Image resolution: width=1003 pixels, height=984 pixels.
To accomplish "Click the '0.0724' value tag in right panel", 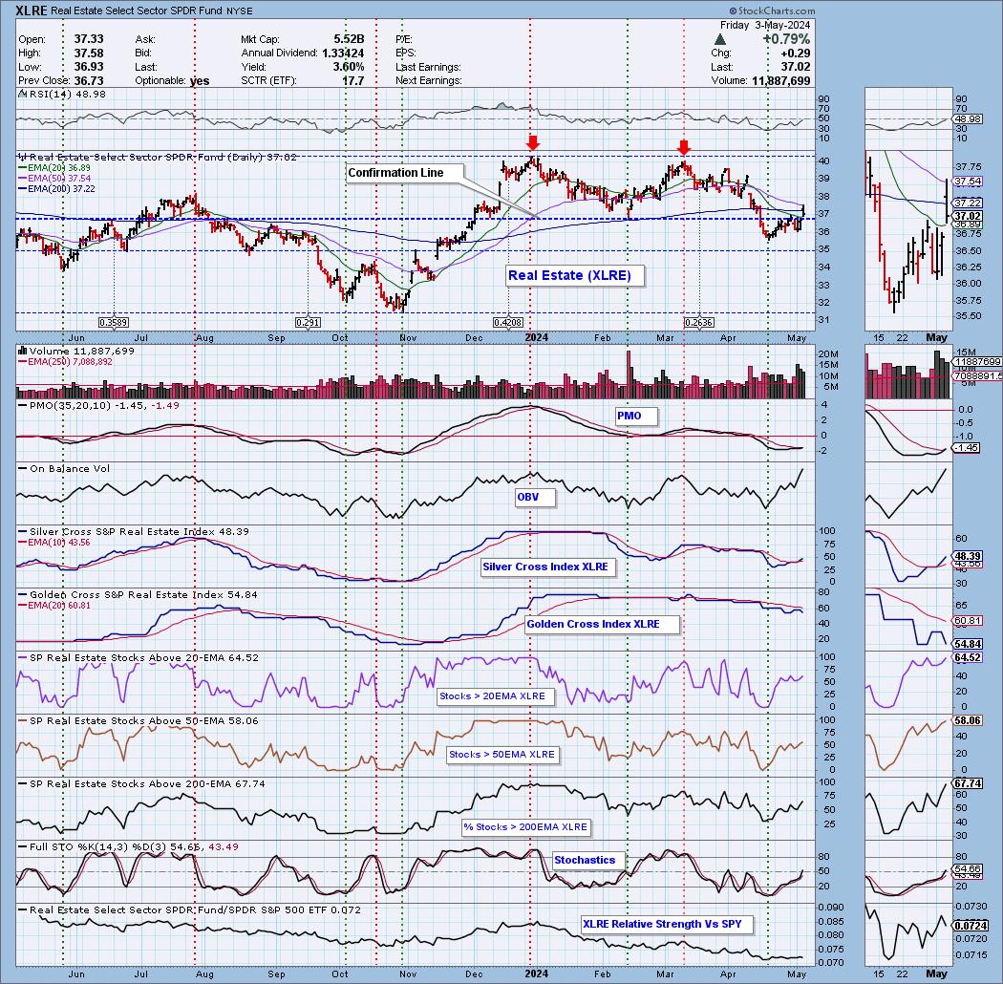I will [971, 925].
